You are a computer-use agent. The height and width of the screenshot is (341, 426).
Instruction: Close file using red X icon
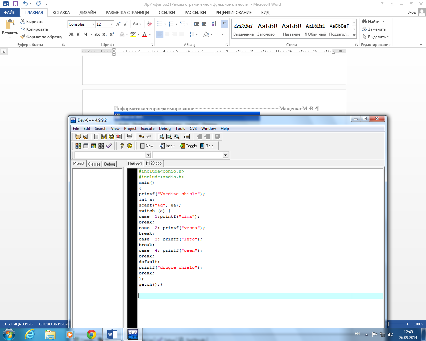(x=119, y=137)
